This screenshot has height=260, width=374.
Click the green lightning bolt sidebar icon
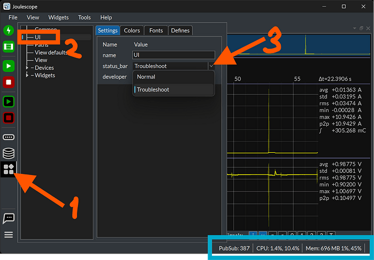tap(9, 30)
